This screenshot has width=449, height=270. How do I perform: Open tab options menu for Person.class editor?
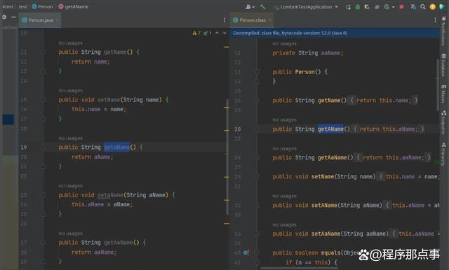pos(435,20)
